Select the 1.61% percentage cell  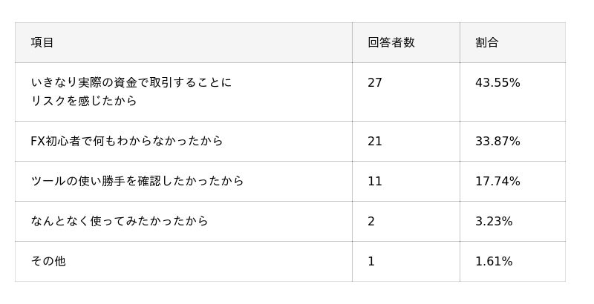pyautogui.click(x=494, y=261)
